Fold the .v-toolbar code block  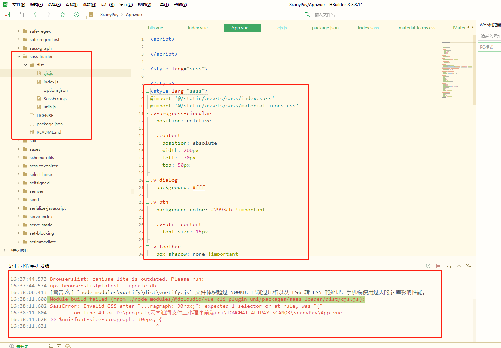(x=147, y=247)
